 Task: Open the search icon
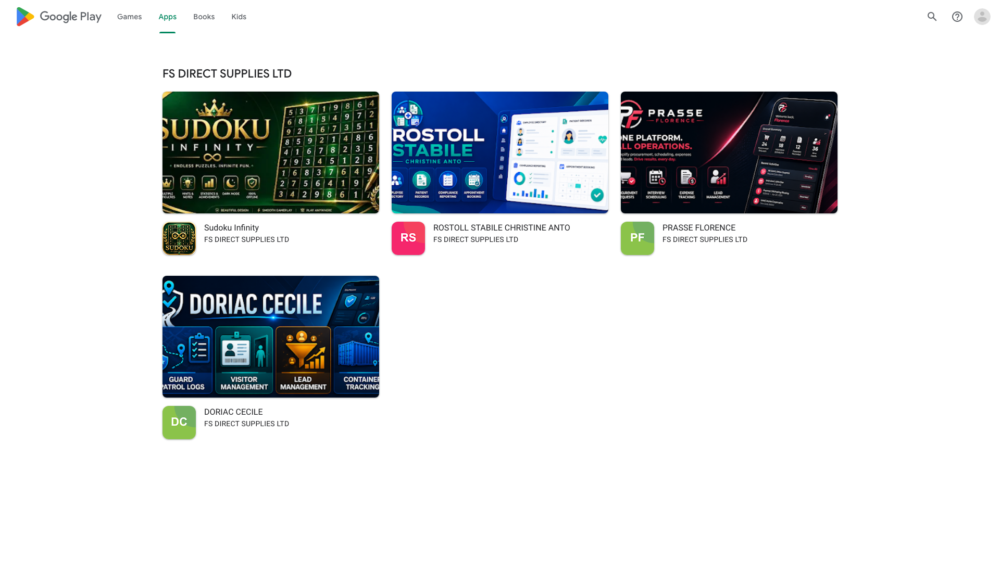pos(932,17)
